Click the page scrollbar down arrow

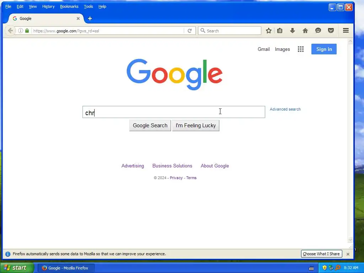pos(350,240)
